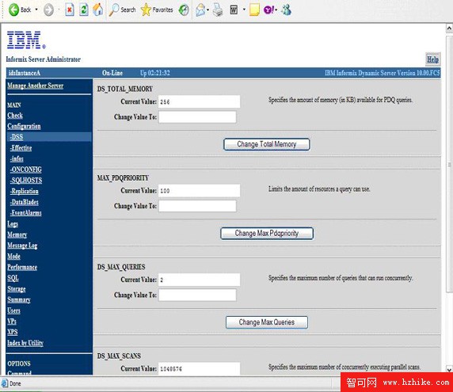Click the gray Forward arrow button

48,10
